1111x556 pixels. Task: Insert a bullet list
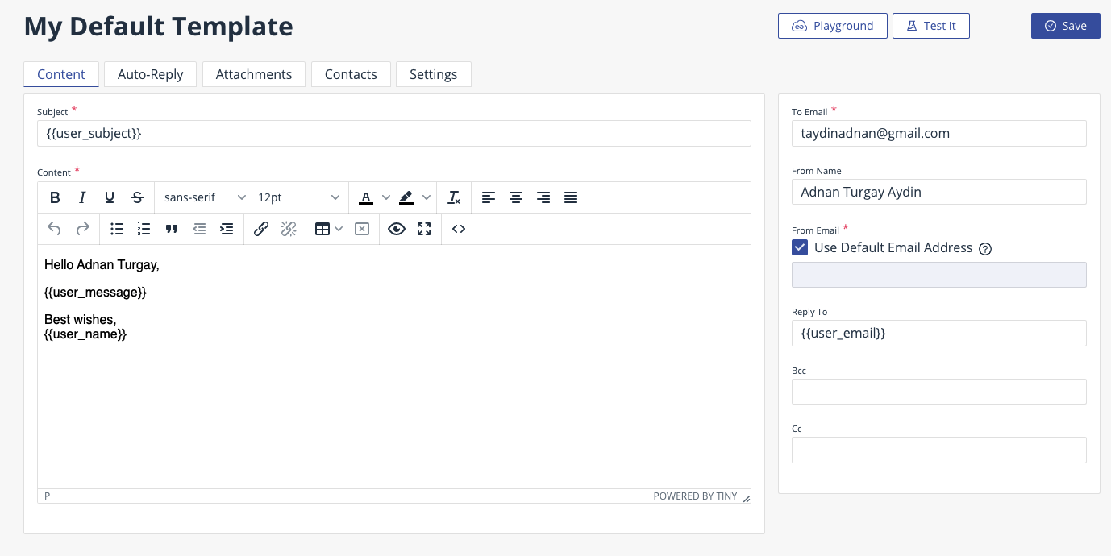tap(117, 229)
